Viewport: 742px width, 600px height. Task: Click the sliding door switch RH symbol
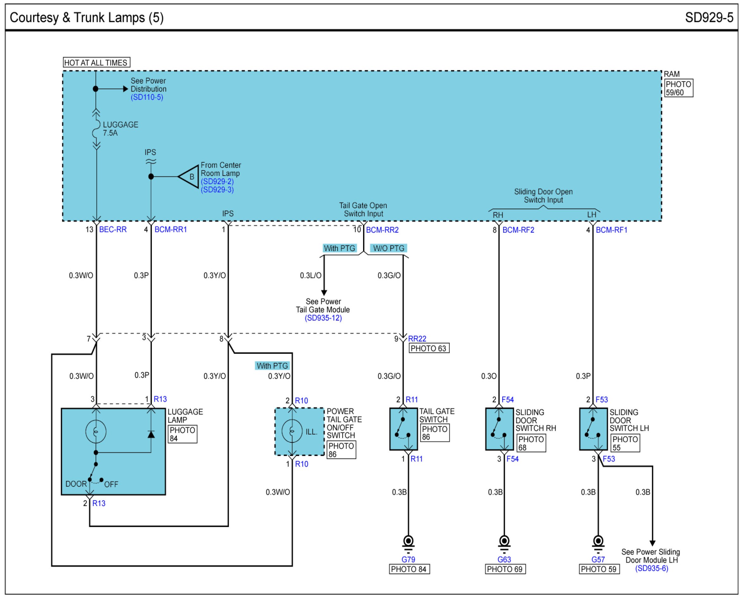(x=499, y=429)
